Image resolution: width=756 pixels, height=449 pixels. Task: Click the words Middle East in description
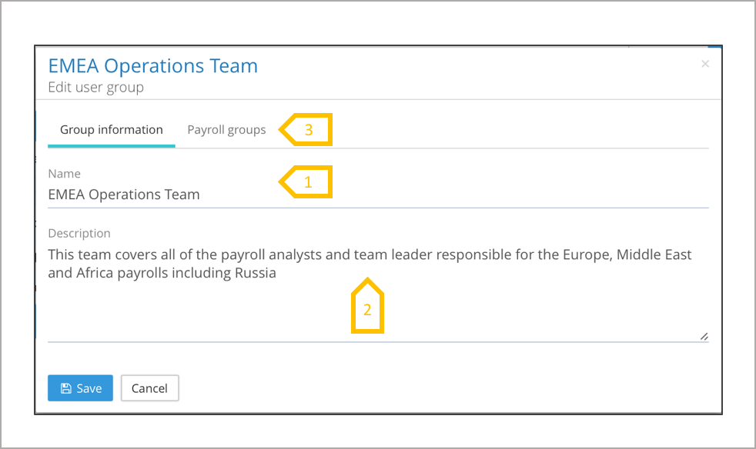pyautogui.click(x=654, y=254)
